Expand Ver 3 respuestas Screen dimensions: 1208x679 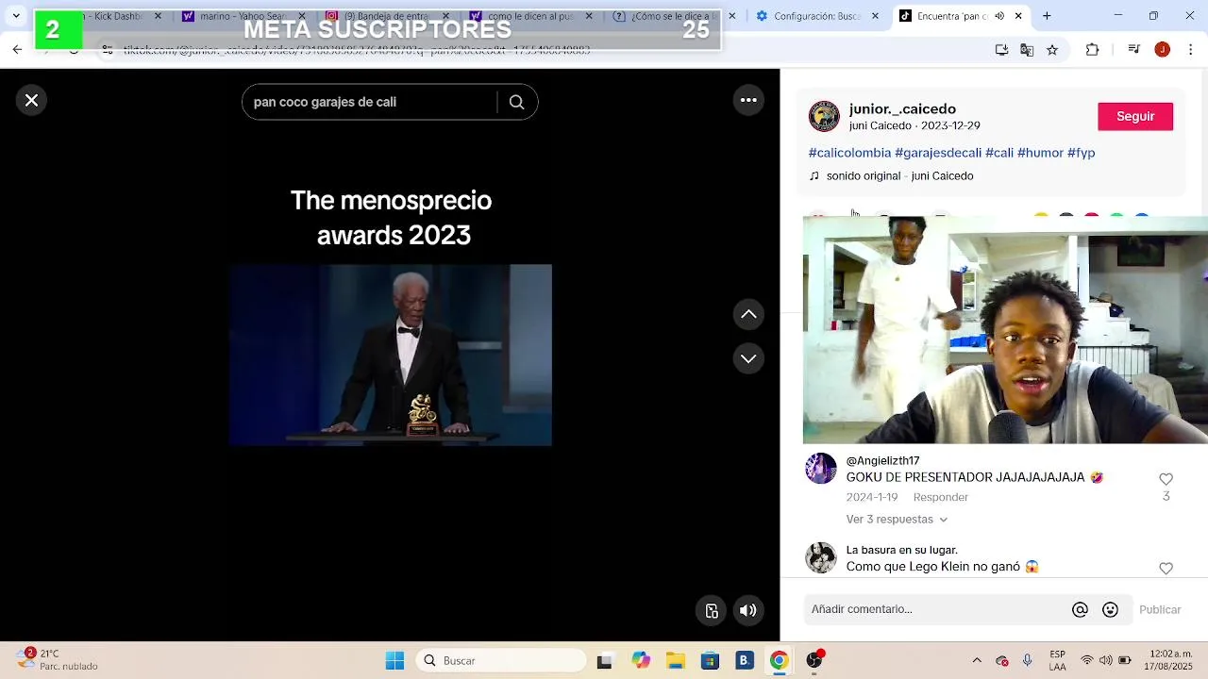(897, 520)
